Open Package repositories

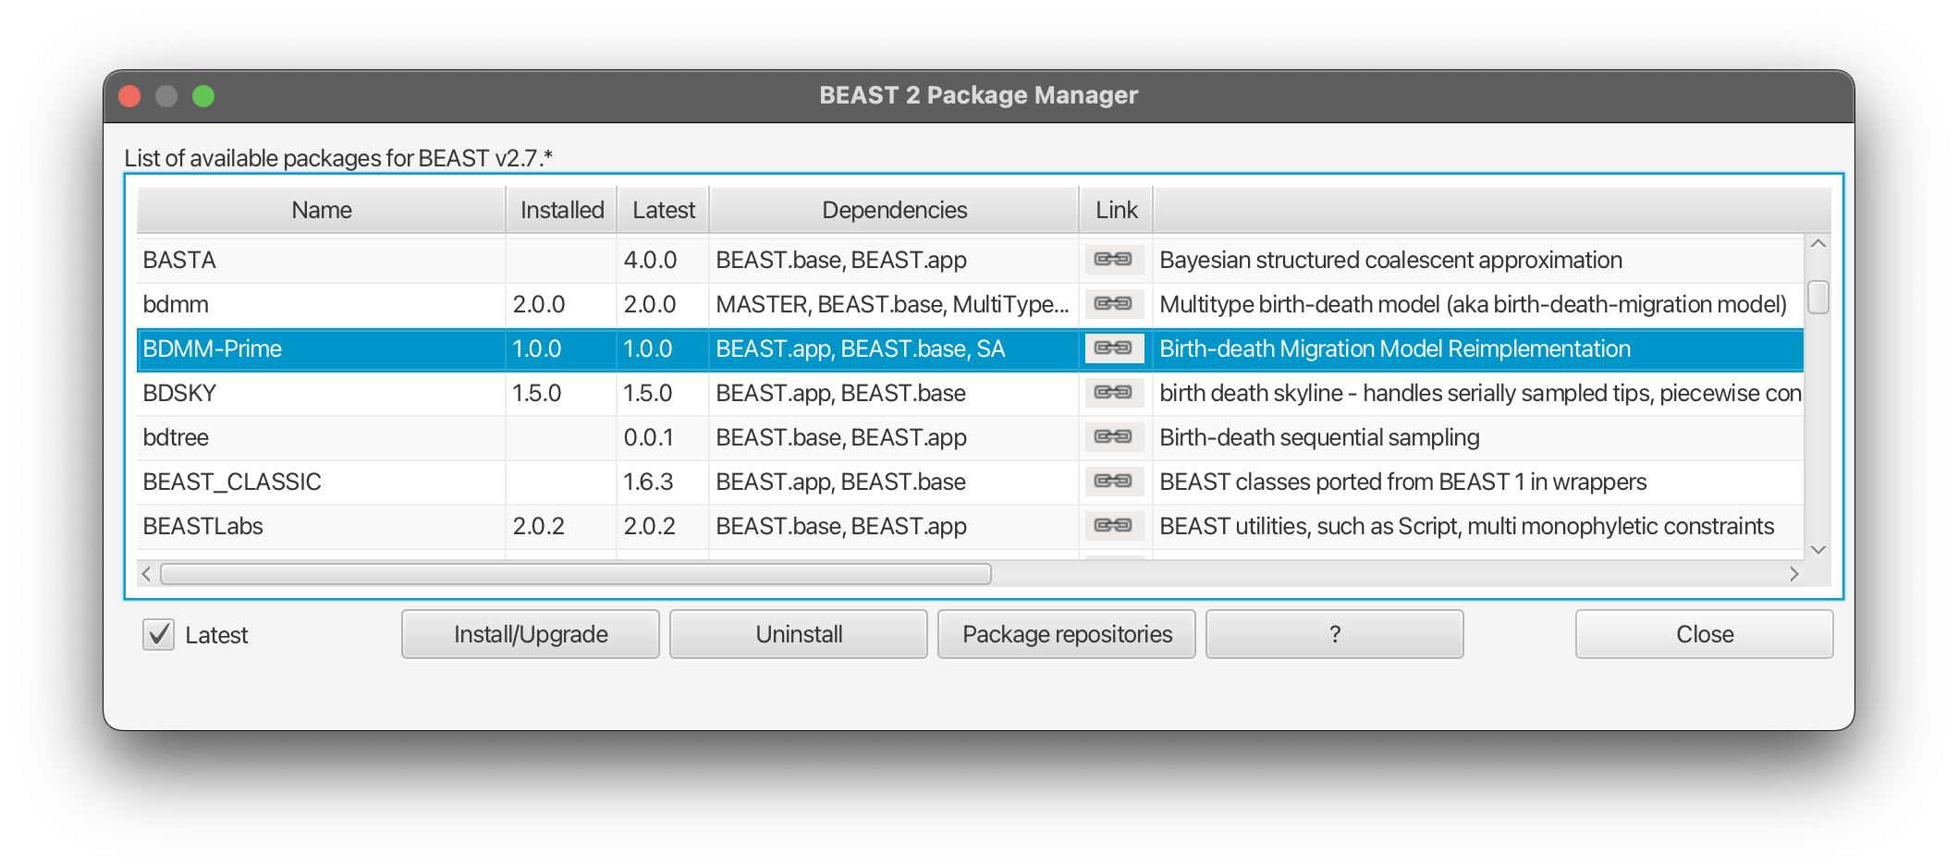click(1067, 634)
